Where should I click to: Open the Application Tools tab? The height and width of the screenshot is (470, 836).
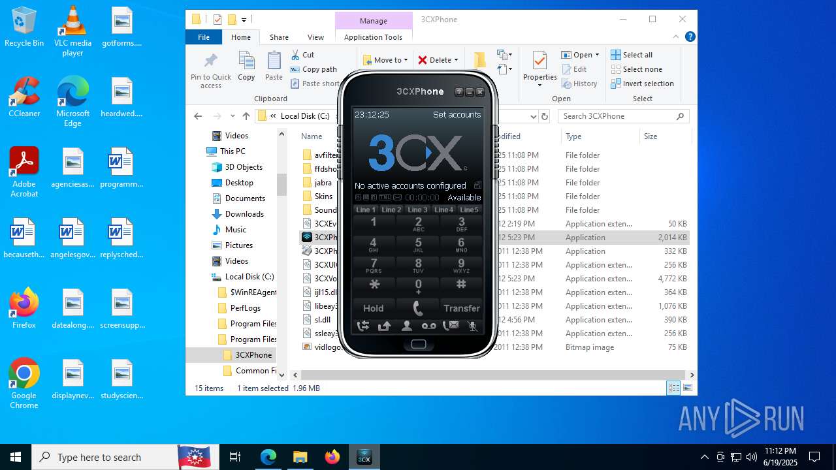[373, 37]
